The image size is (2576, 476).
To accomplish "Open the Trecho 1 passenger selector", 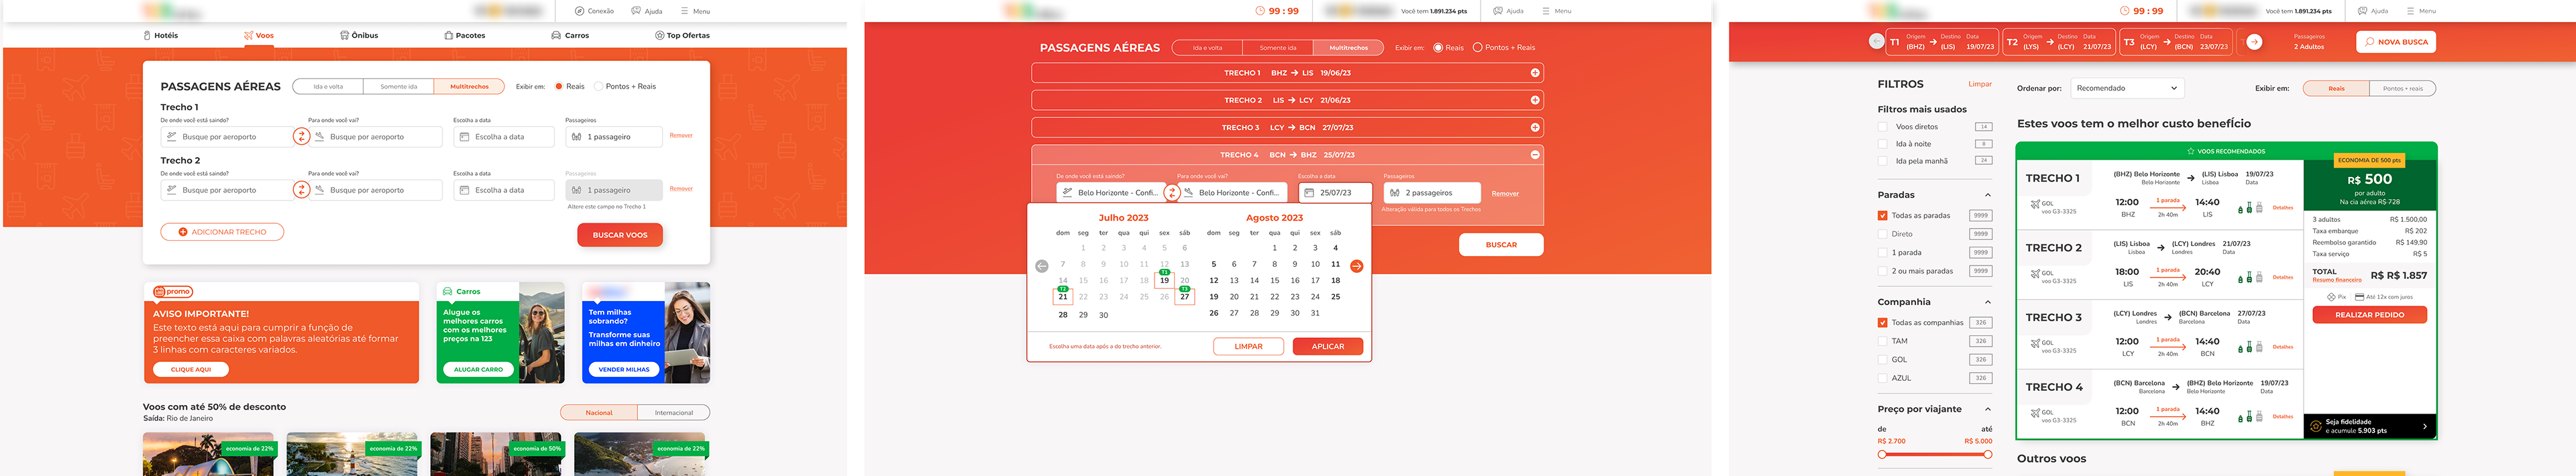I will click(x=614, y=136).
